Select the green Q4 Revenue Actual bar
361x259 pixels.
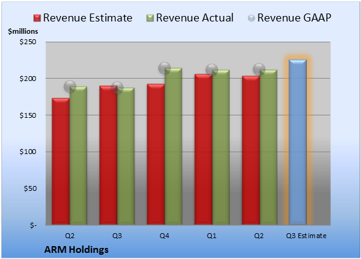click(x=173, y=146)
